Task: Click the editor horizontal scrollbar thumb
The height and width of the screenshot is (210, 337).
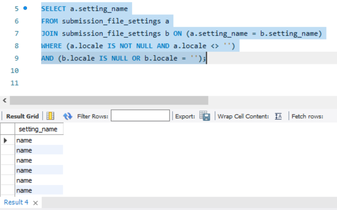Action: coord(109,100)
